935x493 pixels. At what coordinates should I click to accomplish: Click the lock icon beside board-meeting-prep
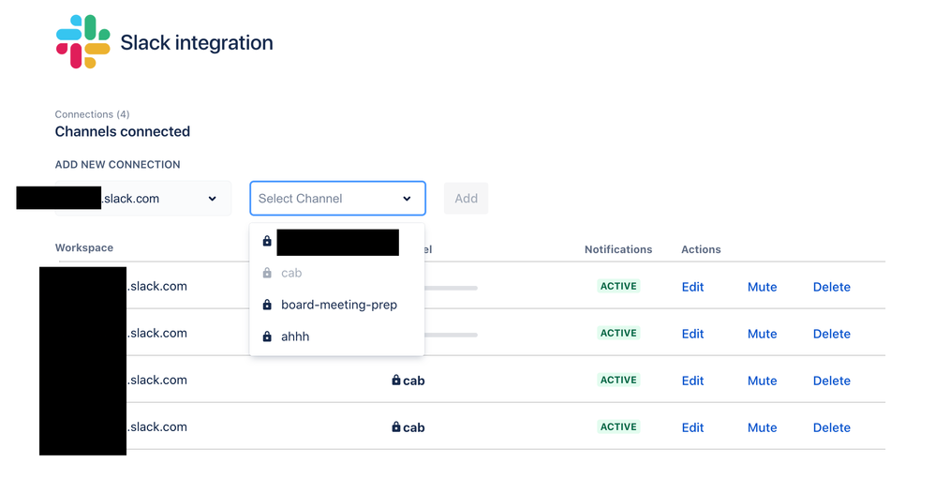pyautogui.click(x=267, y=305)
